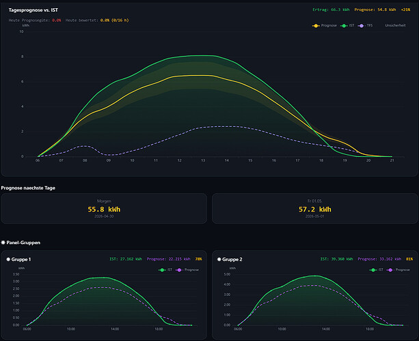This screenshot has height=341, width=419.
Task: Click purple TFS legend marker in main chart
Action: pos(362,26)
